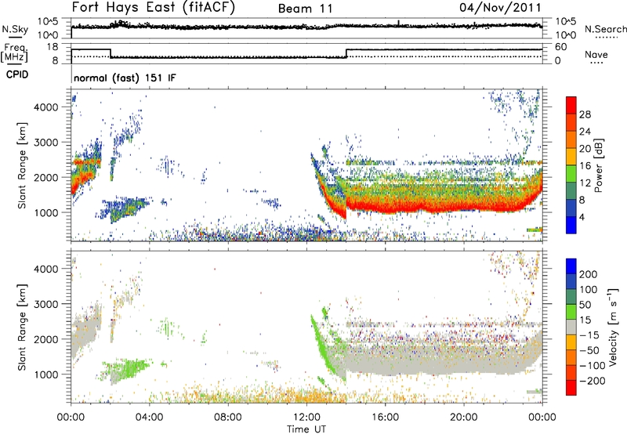Click the 'CPID' label
The width and height of the screenshot is (627, 434).
[x=17, y=74]
